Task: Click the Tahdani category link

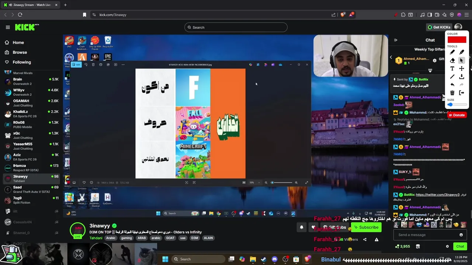Action: pyautogui.click(x=96, y=238)
